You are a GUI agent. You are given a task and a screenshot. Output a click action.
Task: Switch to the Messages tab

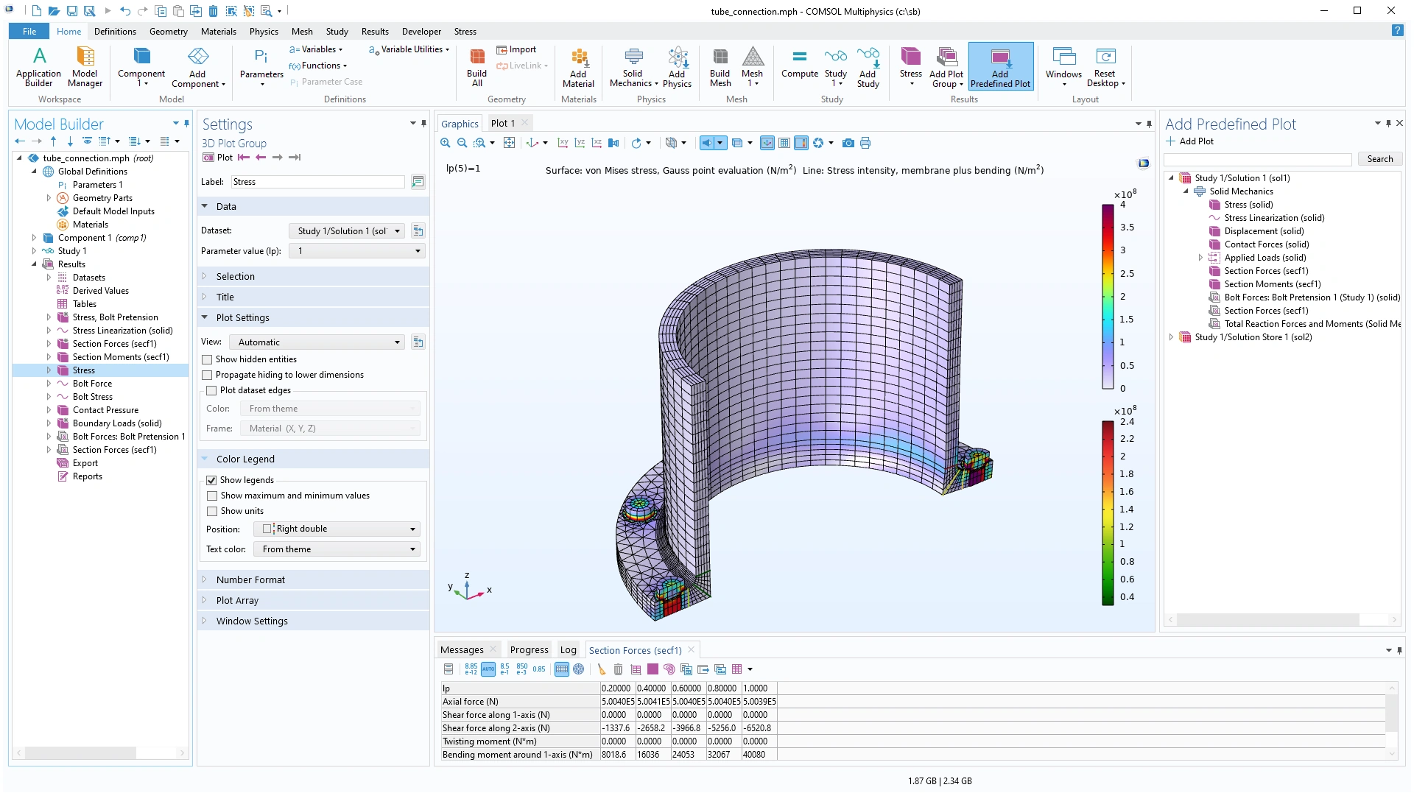coord(462,649)
